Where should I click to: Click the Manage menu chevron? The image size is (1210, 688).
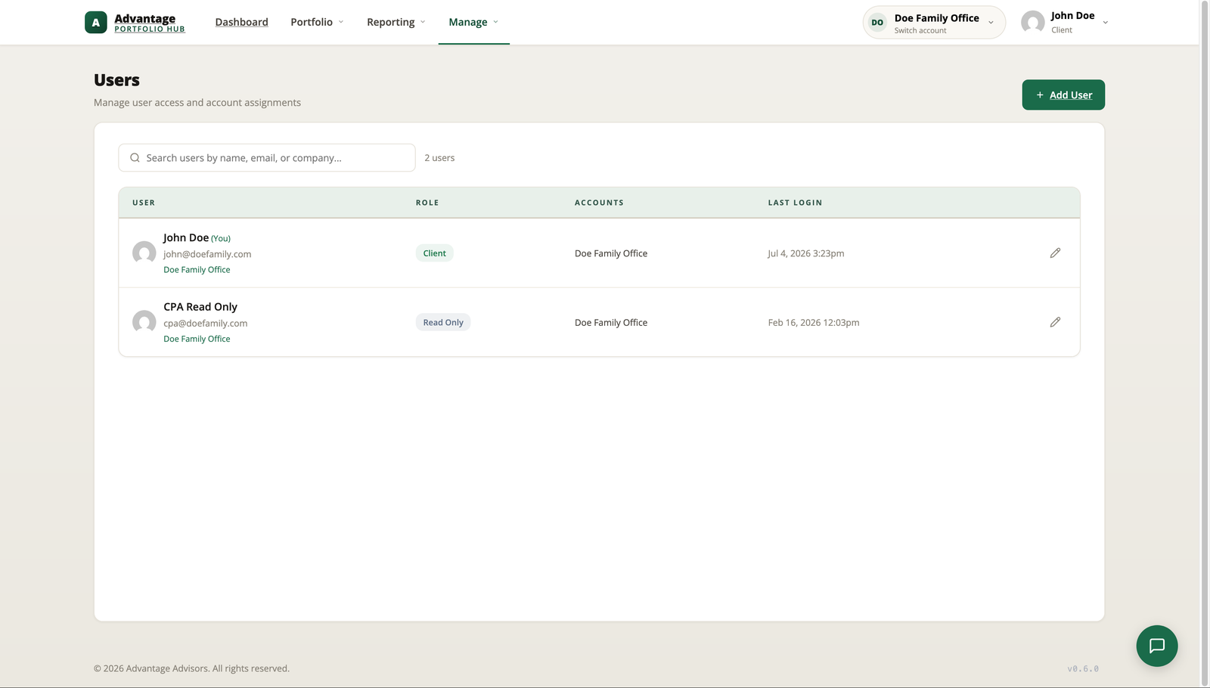tap(495, 22)
